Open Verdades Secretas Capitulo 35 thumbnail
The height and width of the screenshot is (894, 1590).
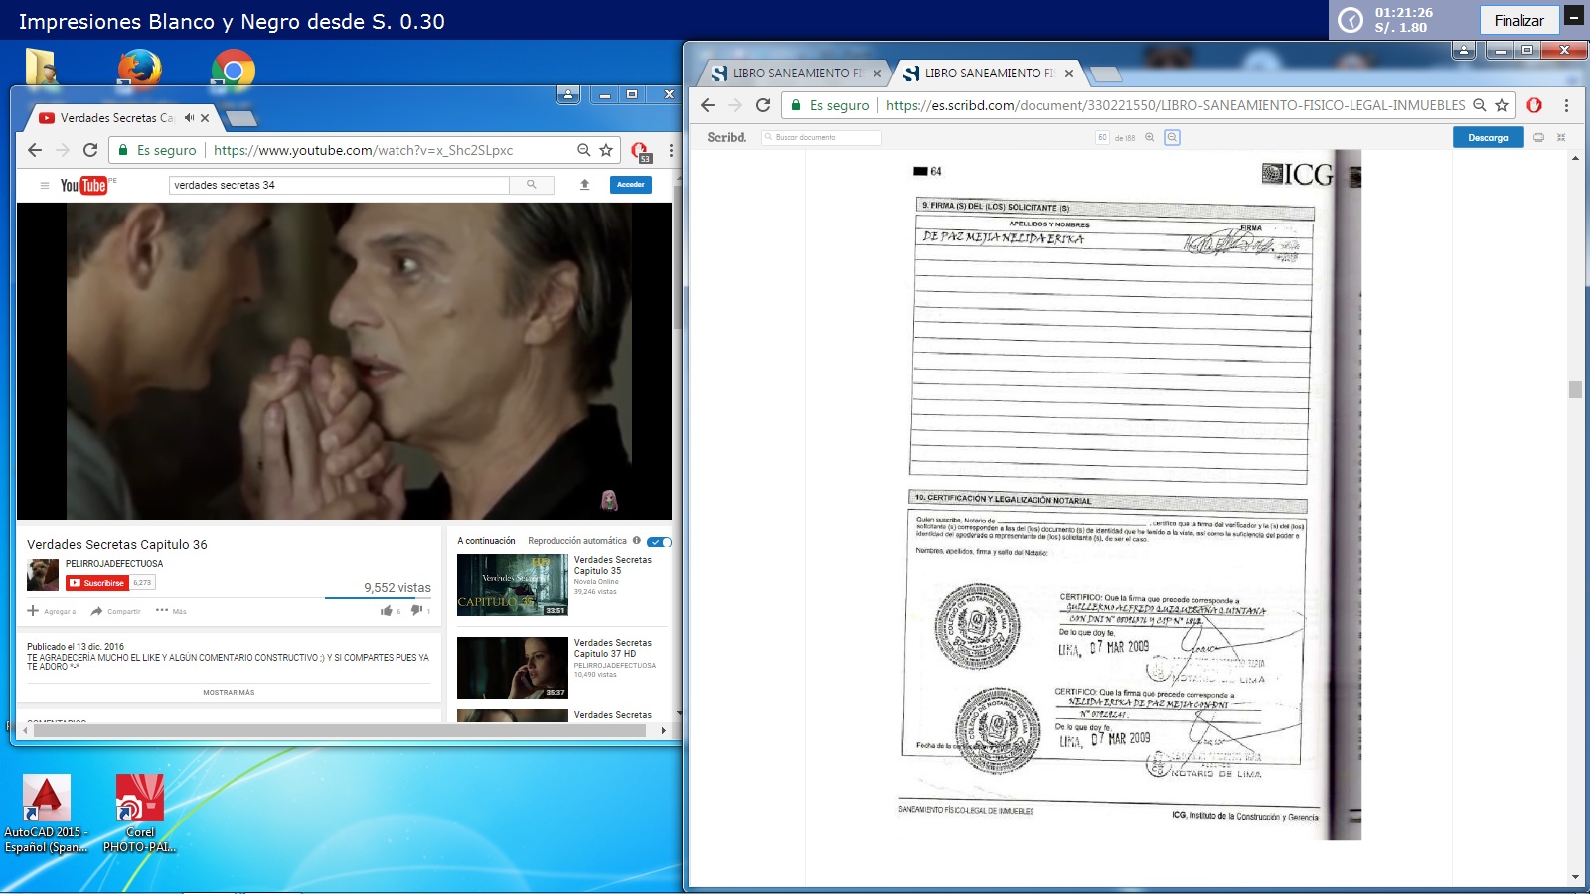(512, 585)
